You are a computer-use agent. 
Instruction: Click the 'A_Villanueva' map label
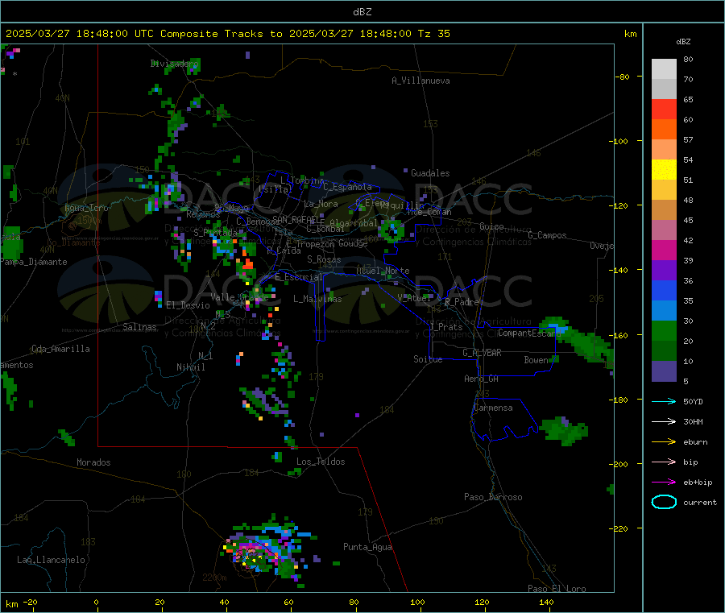pyautogui.click(x=420, y=81)
